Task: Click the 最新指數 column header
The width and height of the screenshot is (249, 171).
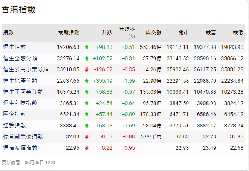Action: click(69, 32)
